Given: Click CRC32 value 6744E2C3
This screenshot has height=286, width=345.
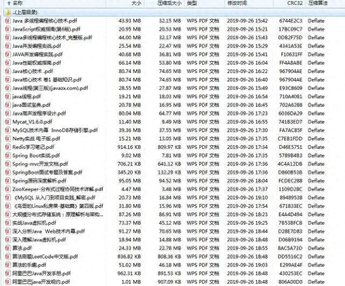Looking at the screenshot, I should [x=291, y=21].
